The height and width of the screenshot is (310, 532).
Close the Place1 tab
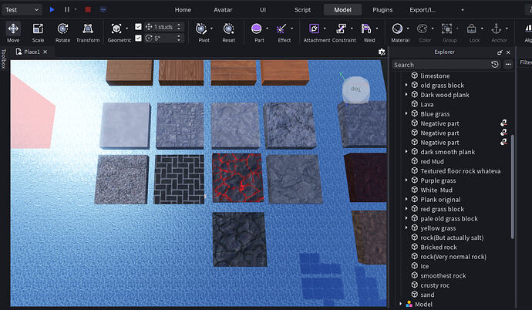tap(45, 52)
